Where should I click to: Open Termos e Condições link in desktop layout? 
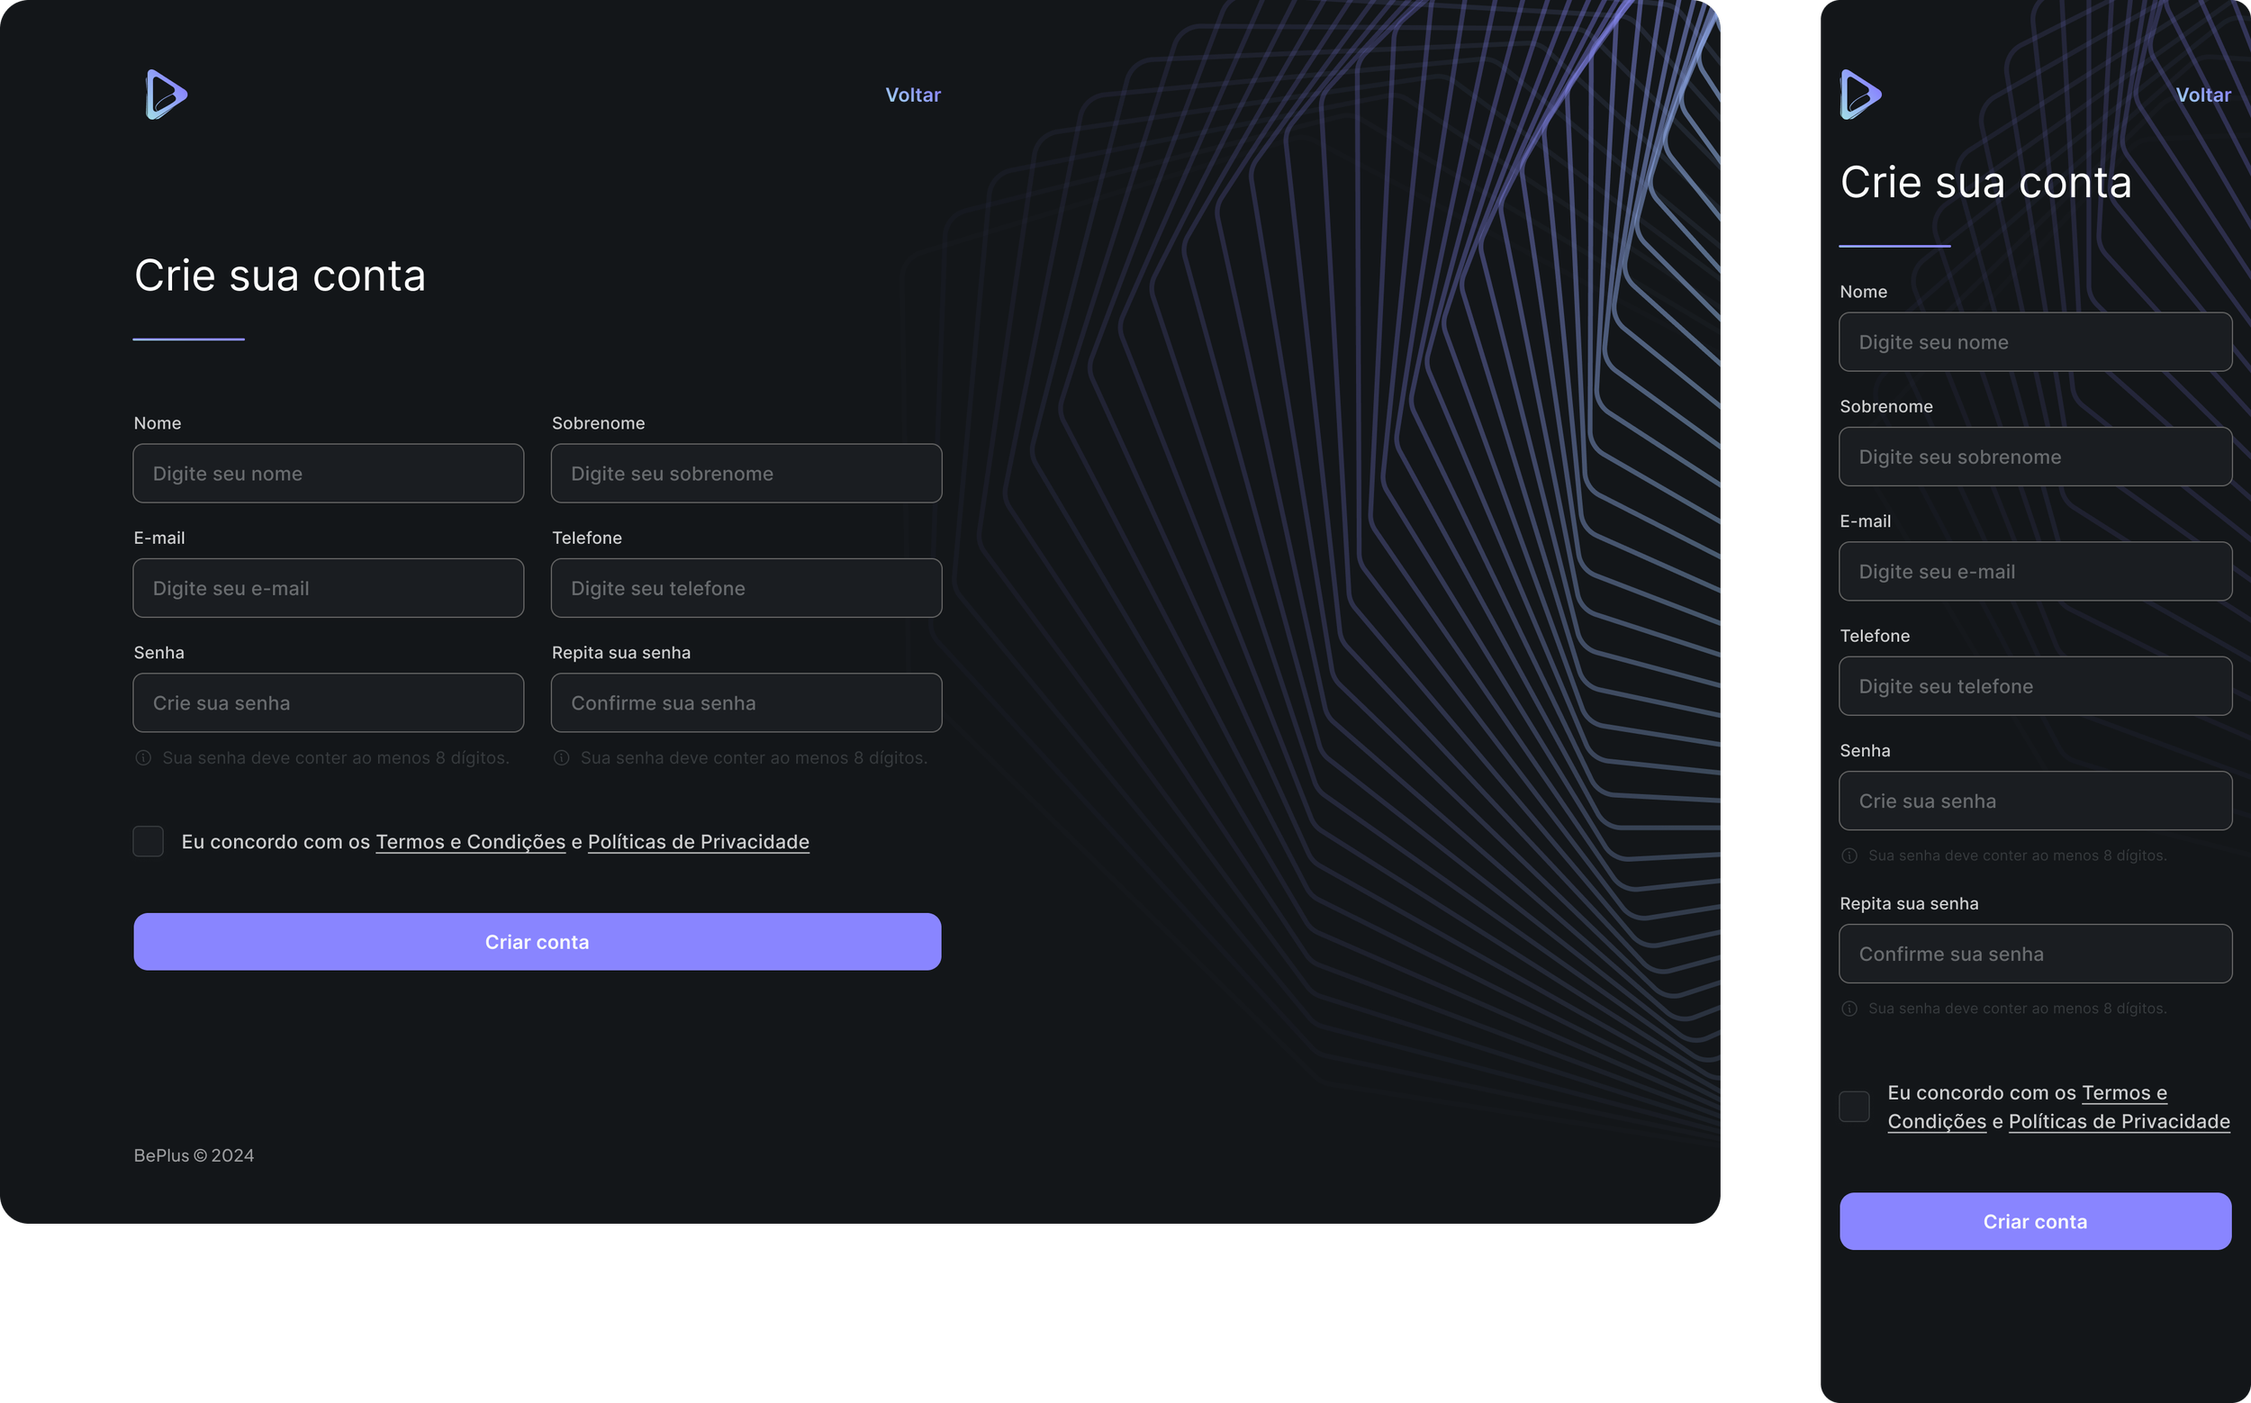(470, 842)
